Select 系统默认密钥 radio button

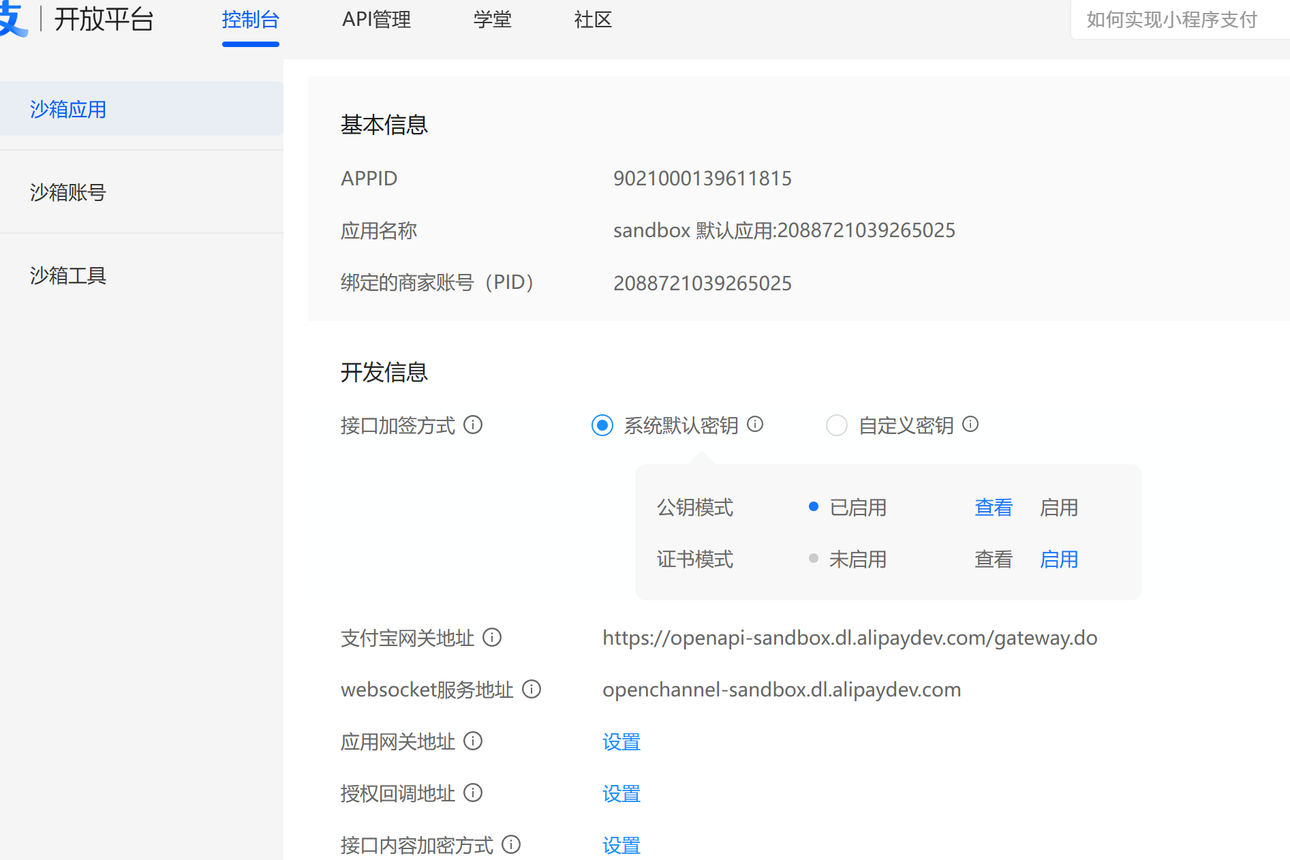[x=602, y=426]
